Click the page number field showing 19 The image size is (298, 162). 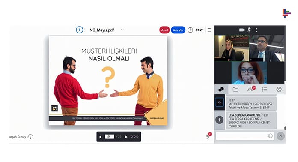[110, 137]
